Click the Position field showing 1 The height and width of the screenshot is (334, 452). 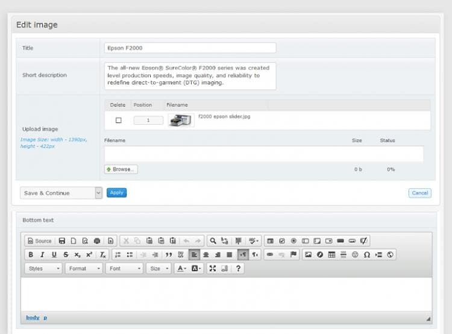coord(148,120)
